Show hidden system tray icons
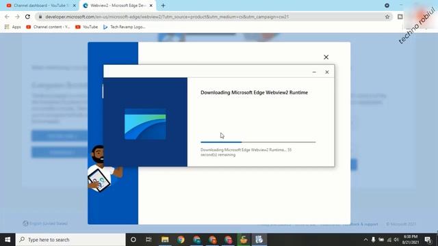 (x=365, y=240)
